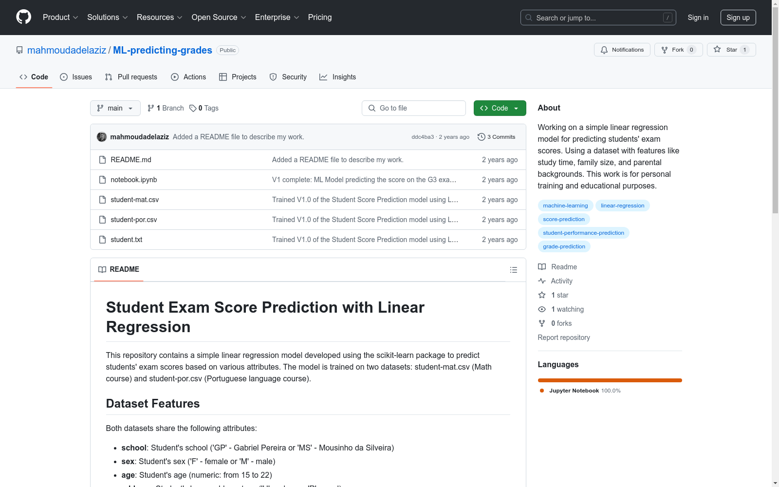
Task: Click mahmoudadelaziz avatar in commit row
Action: point(102,137)
